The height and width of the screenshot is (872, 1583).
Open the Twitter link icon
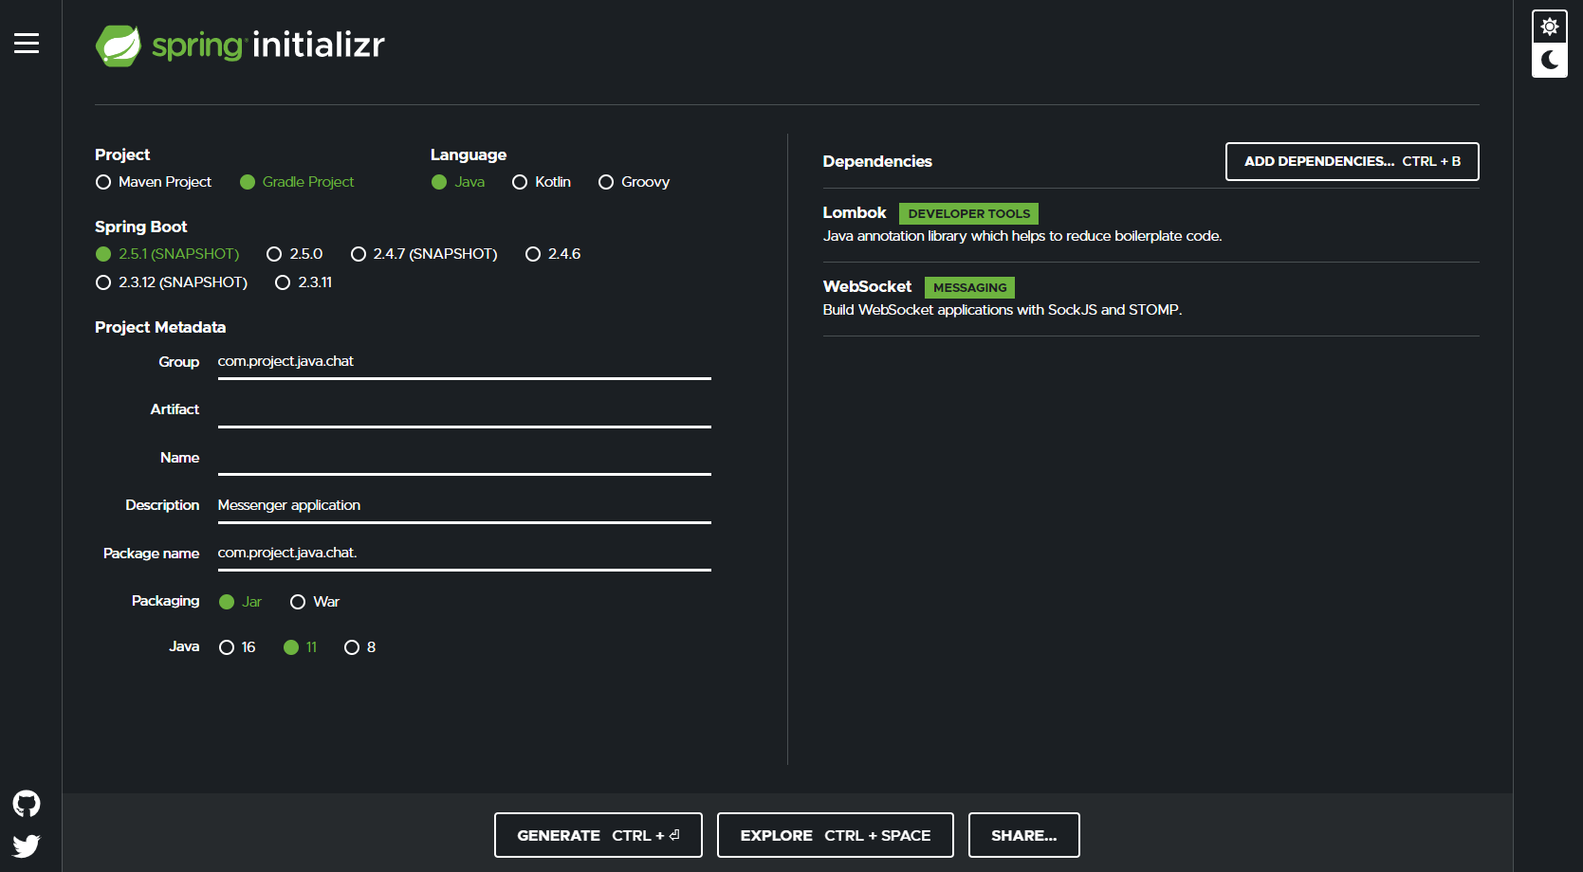tap(27, 845)
